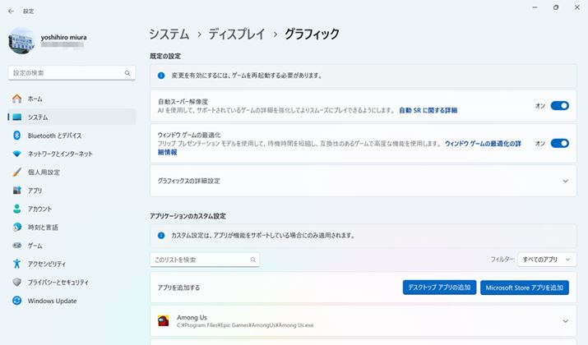Image resolution: width=588 pixels, height=345 pixels.
Task: Click the Among Us app icon
Action: [x=163, y=320]
